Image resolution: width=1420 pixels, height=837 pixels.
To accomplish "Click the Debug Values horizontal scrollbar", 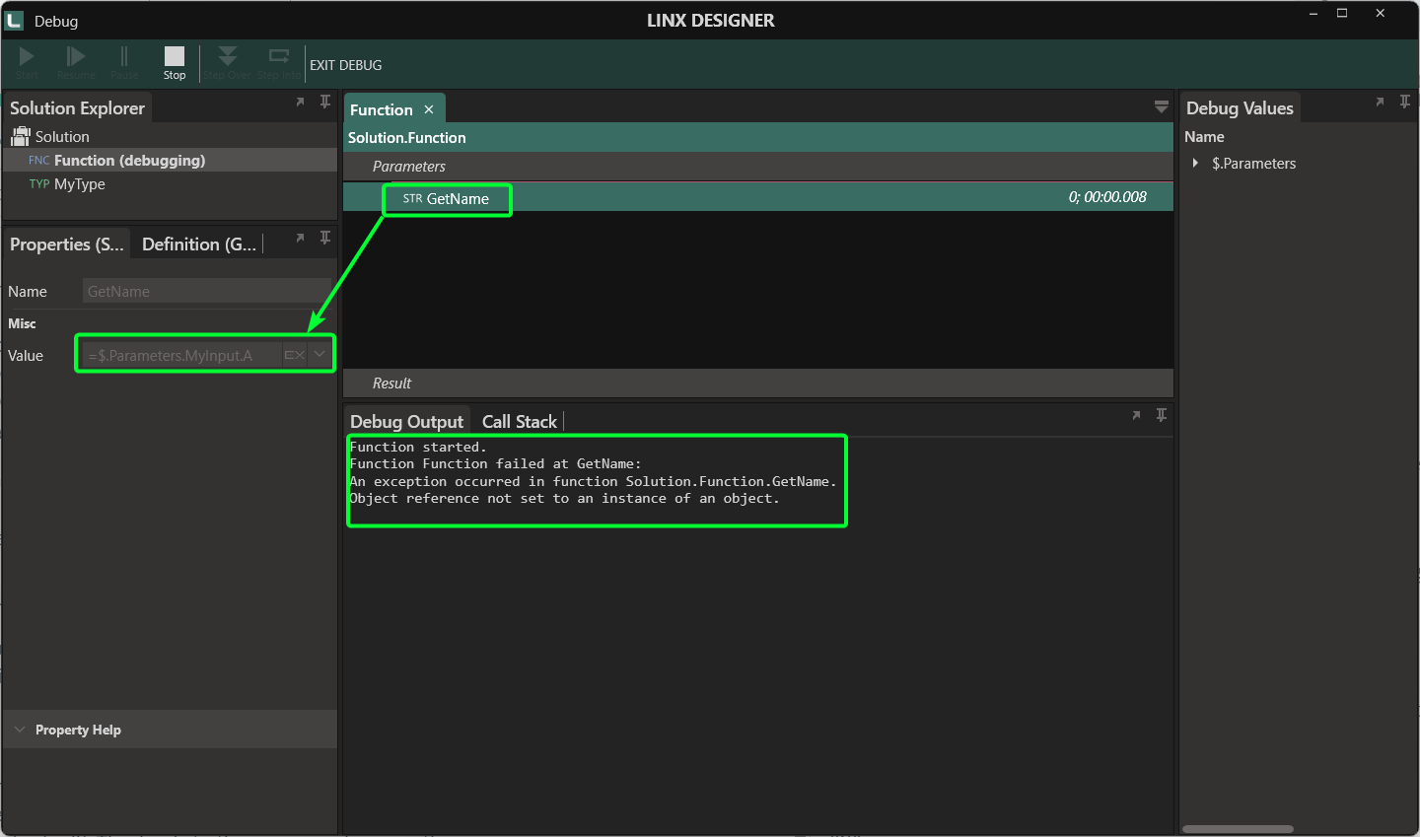I will pos(1238,829).
